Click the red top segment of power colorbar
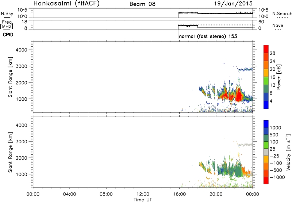292x202 pixels. (x=266, y=49)
